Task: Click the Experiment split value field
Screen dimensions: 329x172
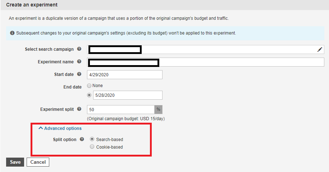Action: pyautogui.click(x=121, y=109)
